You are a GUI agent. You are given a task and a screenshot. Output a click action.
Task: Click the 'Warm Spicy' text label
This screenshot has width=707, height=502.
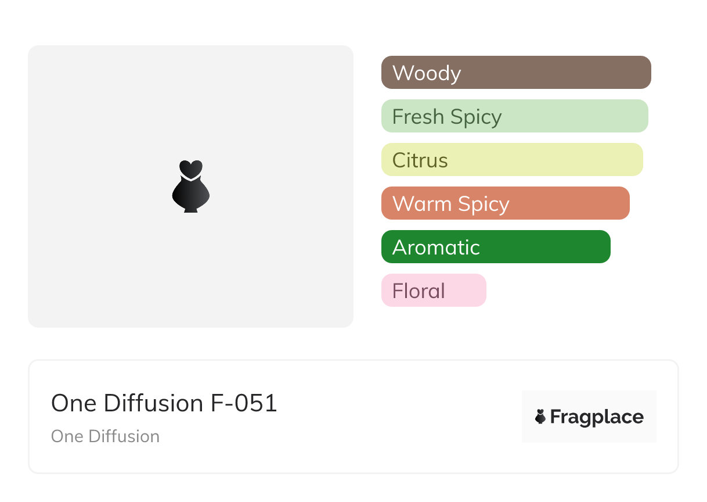(x=450, y=204)
